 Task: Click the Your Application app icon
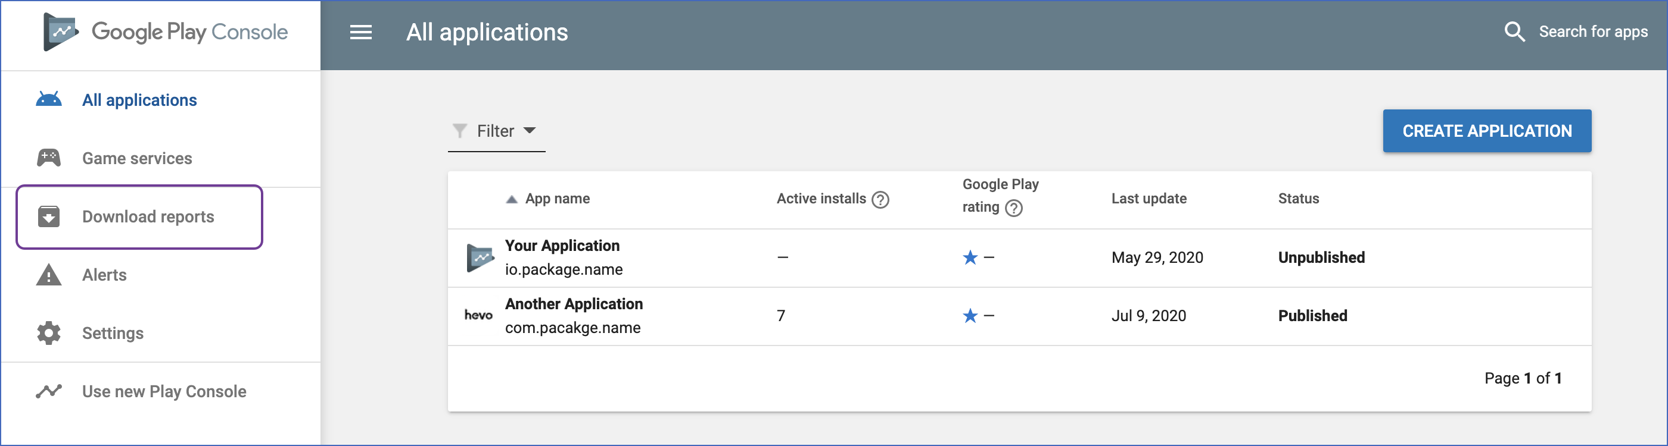pos(480,258)
